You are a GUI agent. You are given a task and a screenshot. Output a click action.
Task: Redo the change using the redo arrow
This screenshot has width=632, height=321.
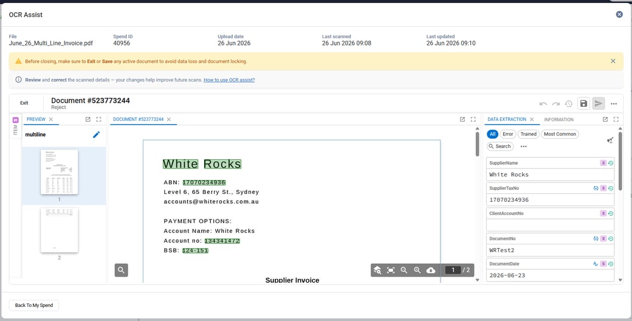(556, 104)
